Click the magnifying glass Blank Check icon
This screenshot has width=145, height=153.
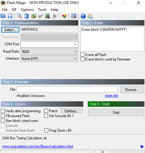(x=20, y=16)
